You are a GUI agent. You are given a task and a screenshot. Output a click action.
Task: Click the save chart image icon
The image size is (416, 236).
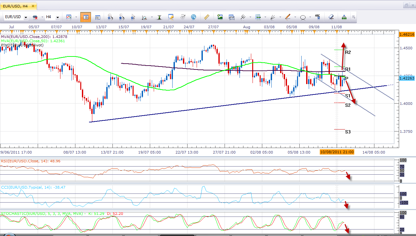[x=220, y=17]
